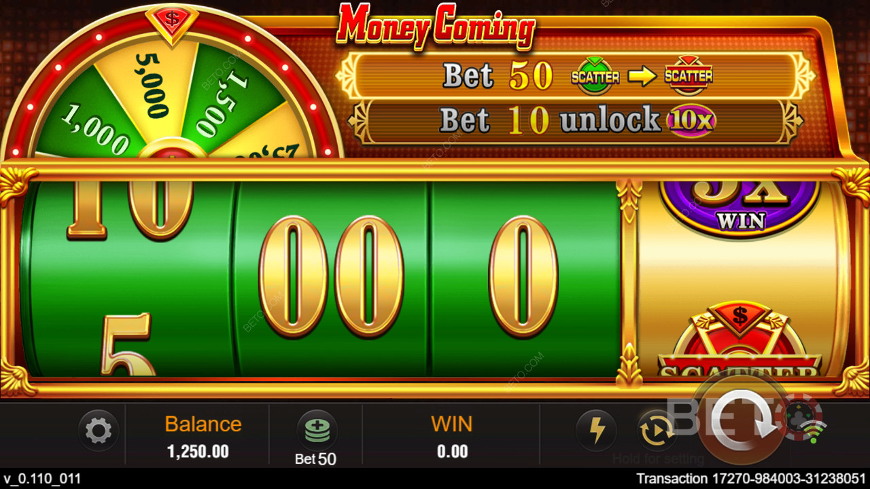
Task: Click the purple 10x multiplier badge
Action: (691, 121)
